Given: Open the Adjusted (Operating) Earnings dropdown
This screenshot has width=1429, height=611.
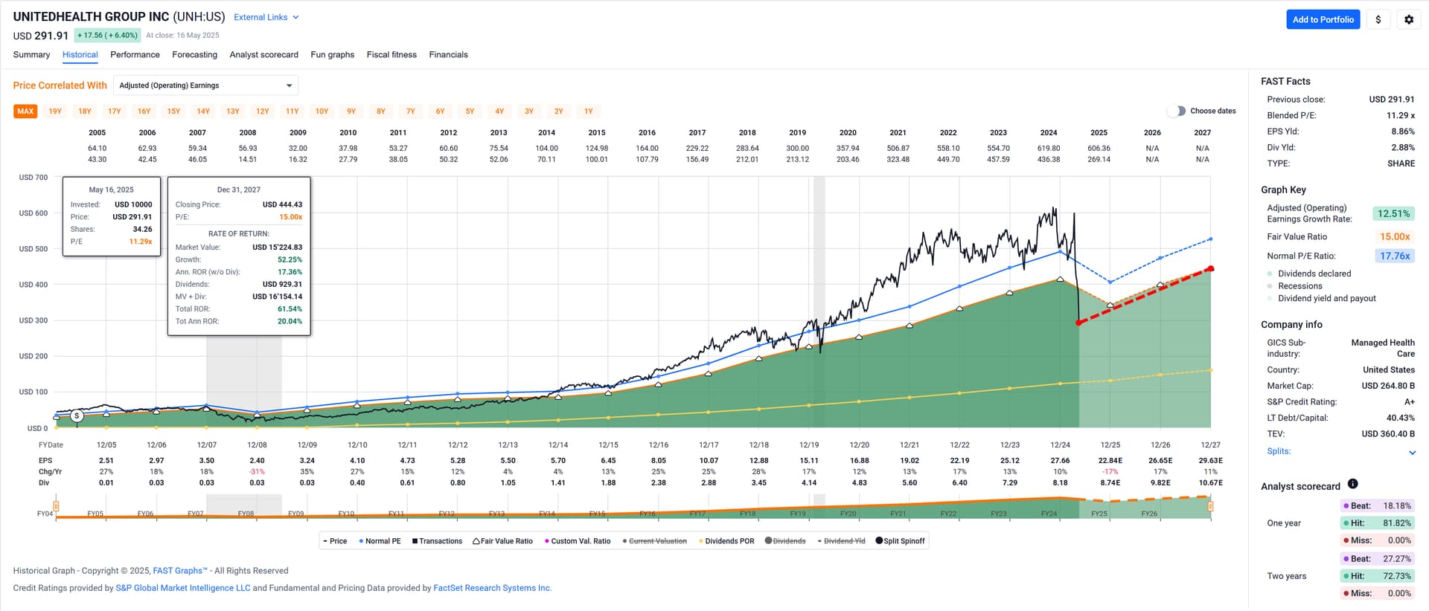Looking at the screenshot, I should 205,85.
